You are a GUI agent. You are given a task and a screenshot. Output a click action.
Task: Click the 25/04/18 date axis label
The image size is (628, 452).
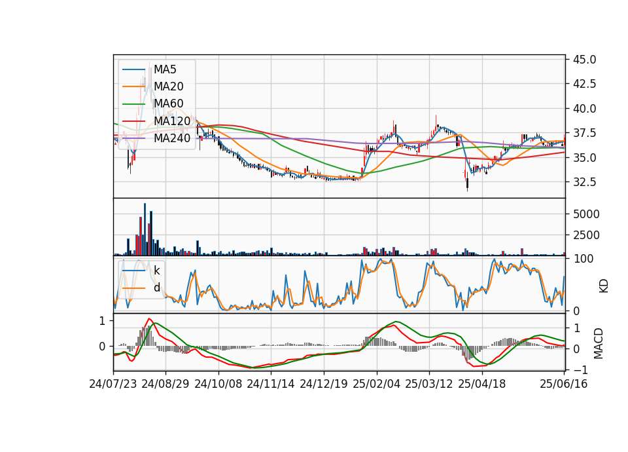pos(482,384)
